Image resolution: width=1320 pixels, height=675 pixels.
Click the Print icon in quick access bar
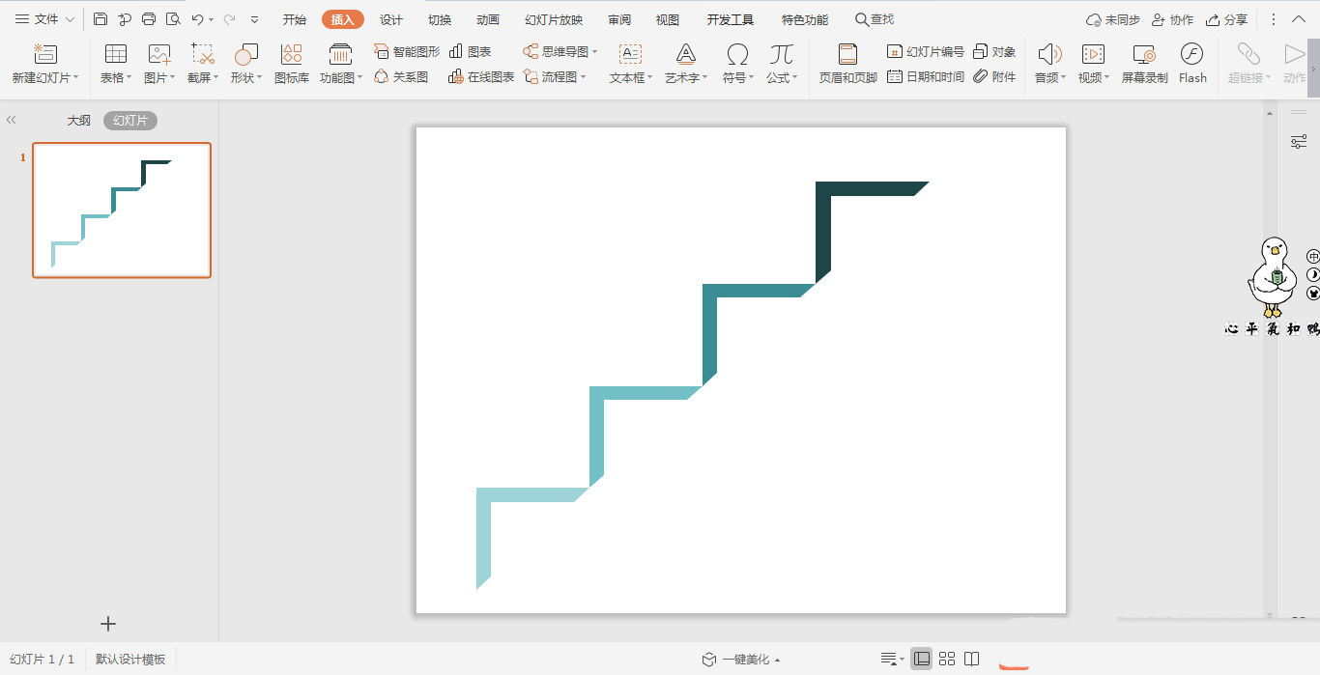pyautogui.click(x=149, y=19)
